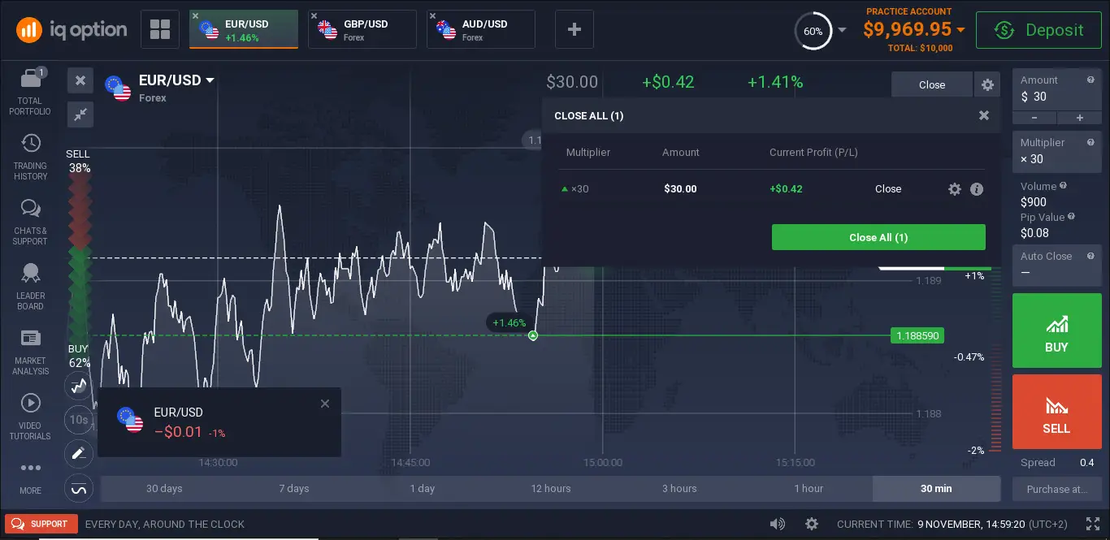Switch to the GBP/USD tab
The image size is (1110, 540).
(362, 30)
